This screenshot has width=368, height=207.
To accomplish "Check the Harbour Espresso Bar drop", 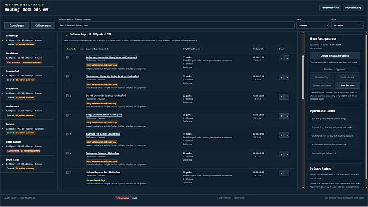I will click(67, 172).
